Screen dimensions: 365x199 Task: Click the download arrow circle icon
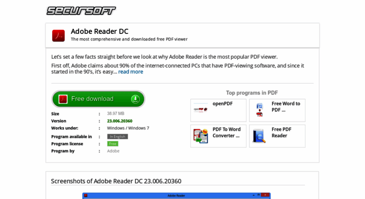click(x=135, y=99)
